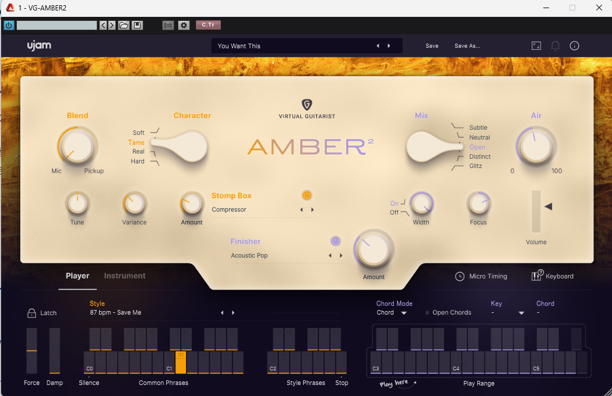Click the Stomp Box Amount knob
The width and height of the screenshot is (612, 396).
coord(192,204)
